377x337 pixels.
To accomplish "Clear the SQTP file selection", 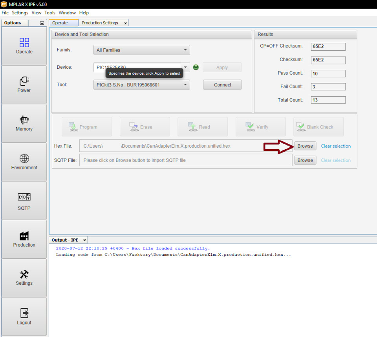I will point(336,160).
